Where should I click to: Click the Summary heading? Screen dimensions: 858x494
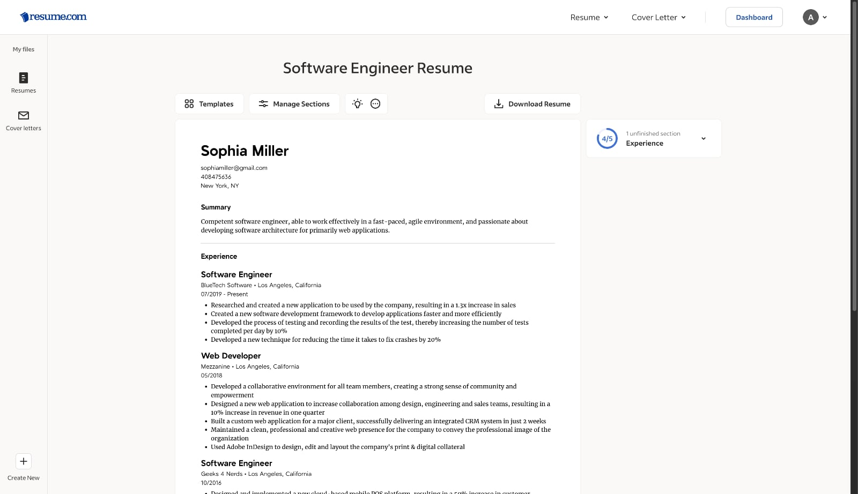(216, 207)
